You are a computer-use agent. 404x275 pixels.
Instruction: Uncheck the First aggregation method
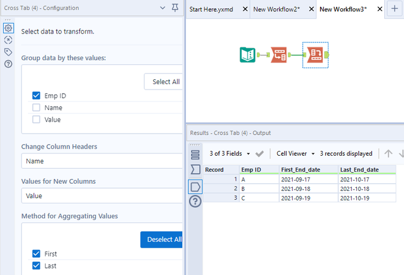point(36,254)
